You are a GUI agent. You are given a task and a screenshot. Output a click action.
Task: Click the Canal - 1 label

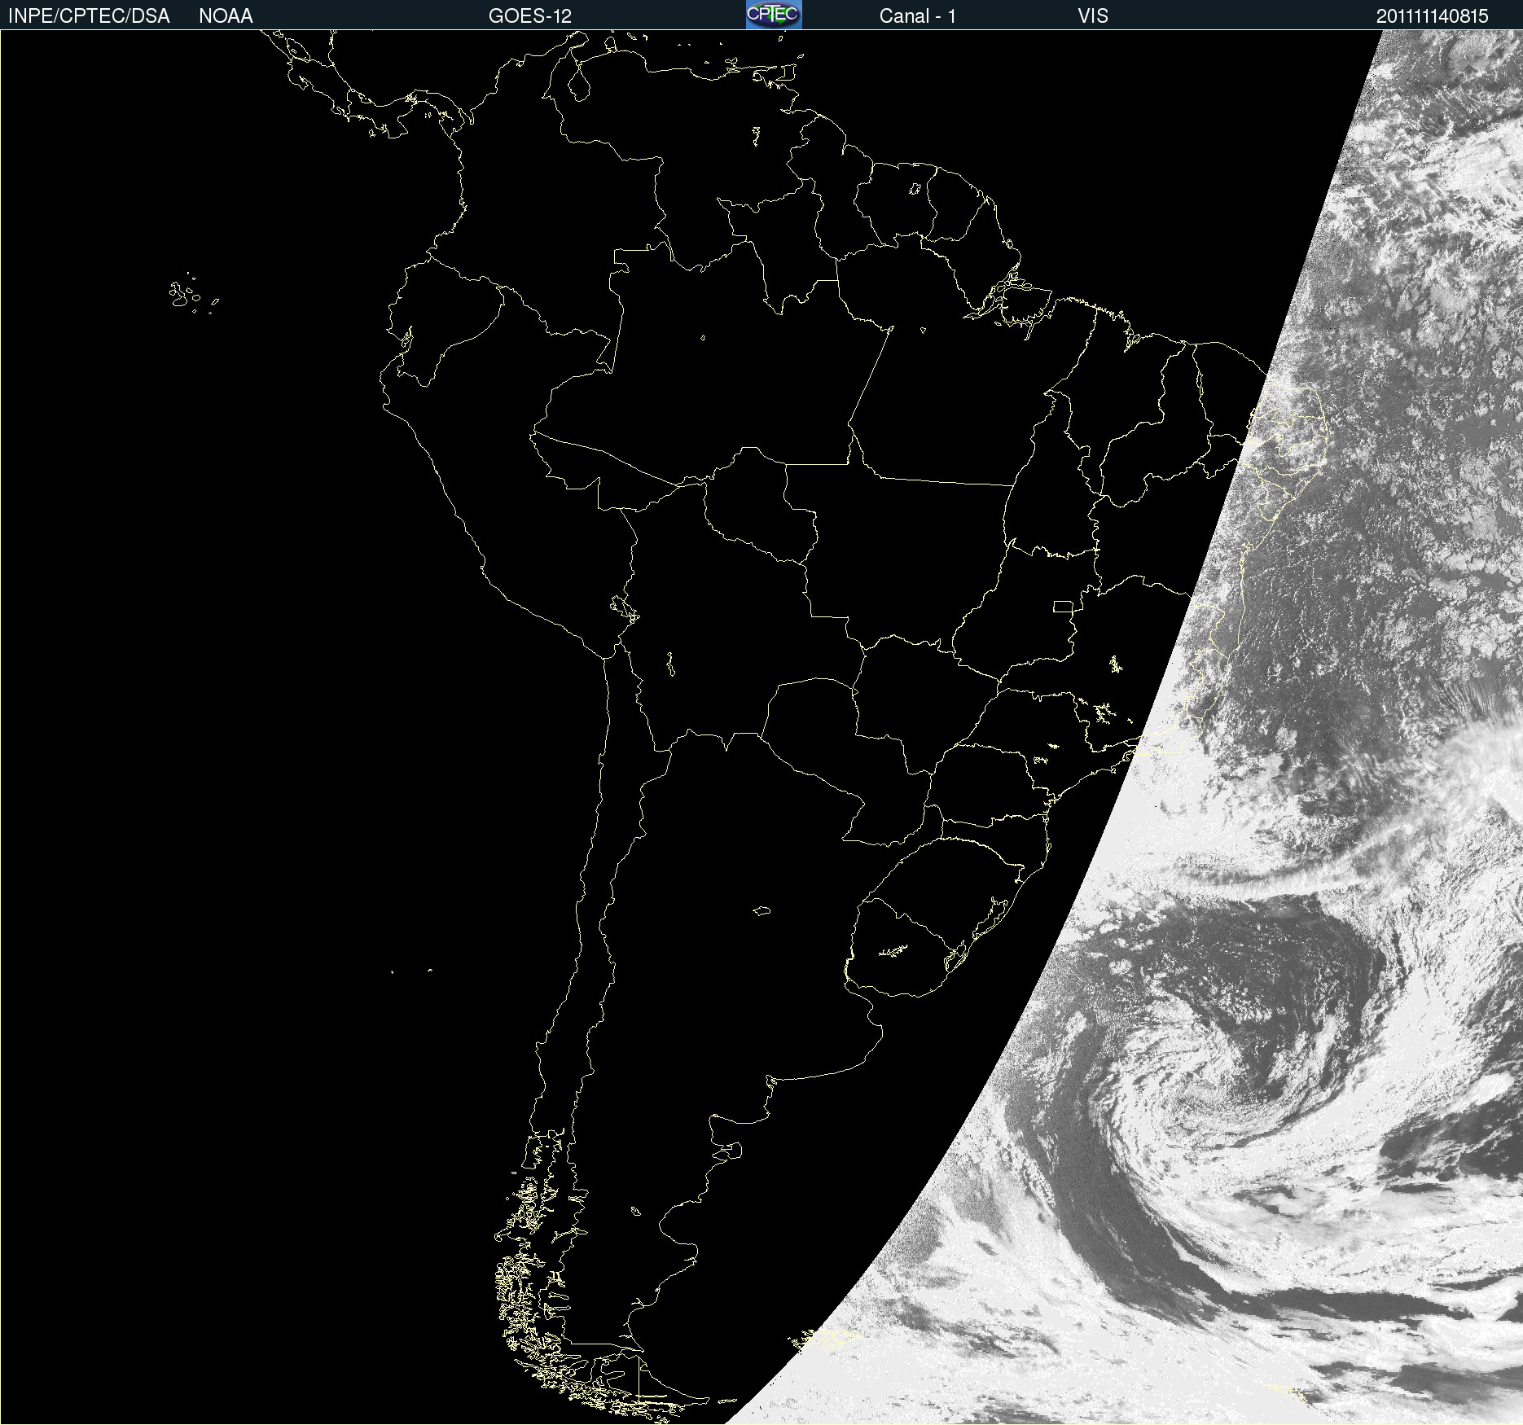coord(917,16)
